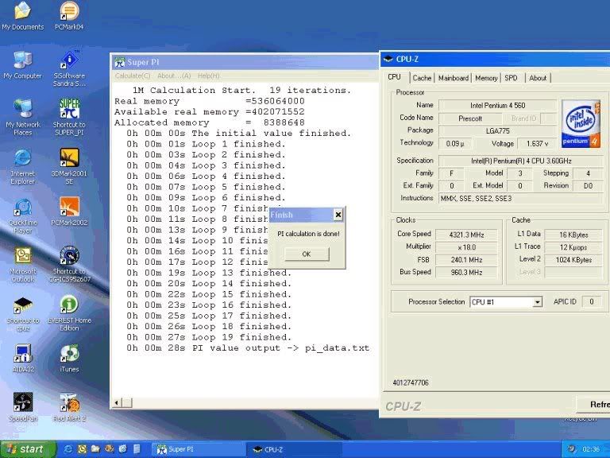Click the Package value LGA775

[x=497, y=131]
